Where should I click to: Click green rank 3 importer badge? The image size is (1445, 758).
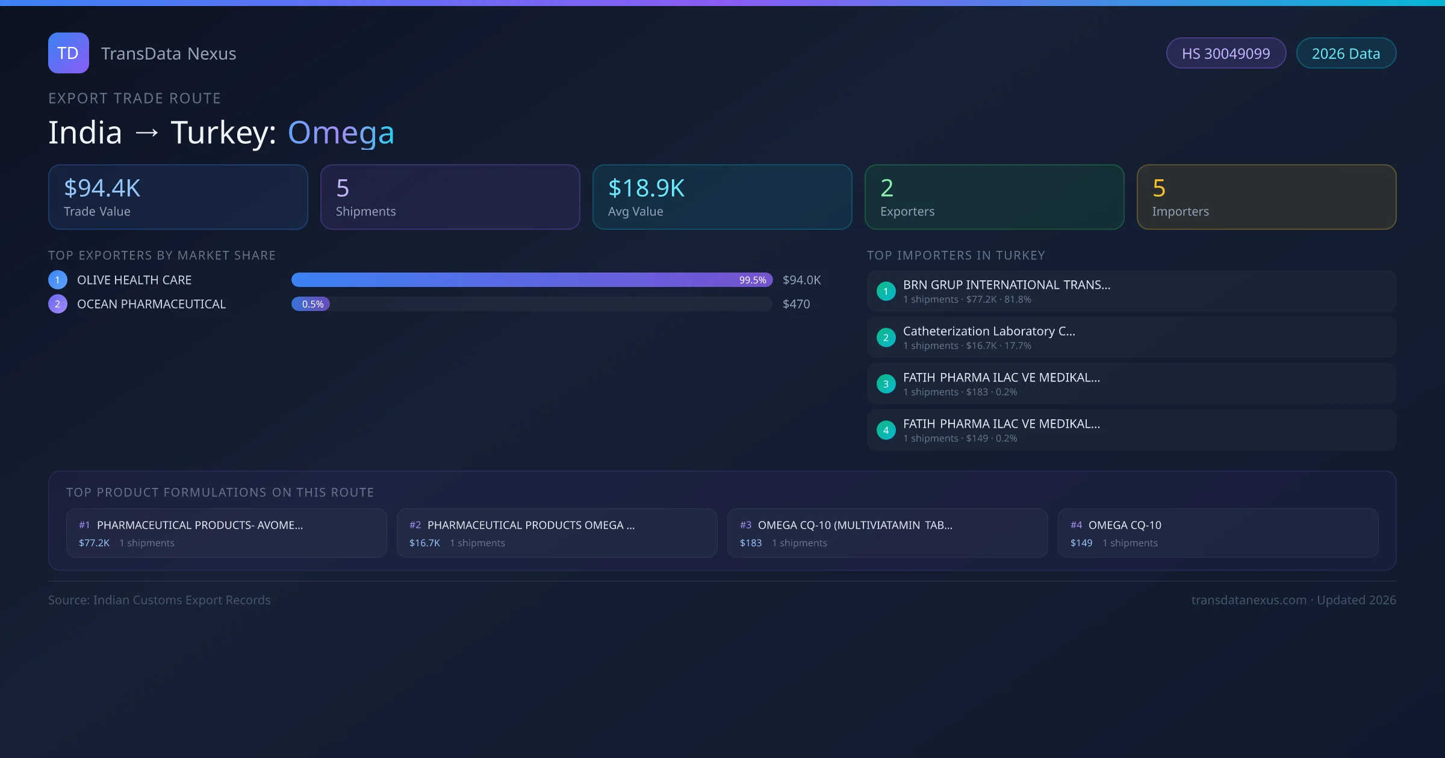(x=886, y=384)
